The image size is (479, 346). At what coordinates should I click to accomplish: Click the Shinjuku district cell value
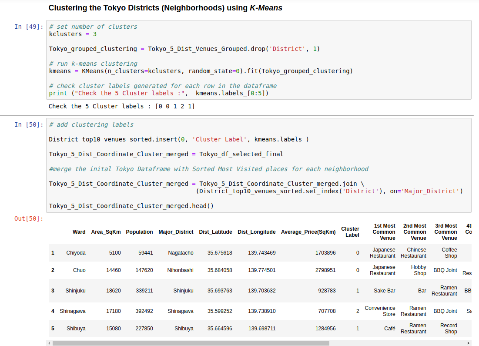pyautogui.click(x=184, y=290)
